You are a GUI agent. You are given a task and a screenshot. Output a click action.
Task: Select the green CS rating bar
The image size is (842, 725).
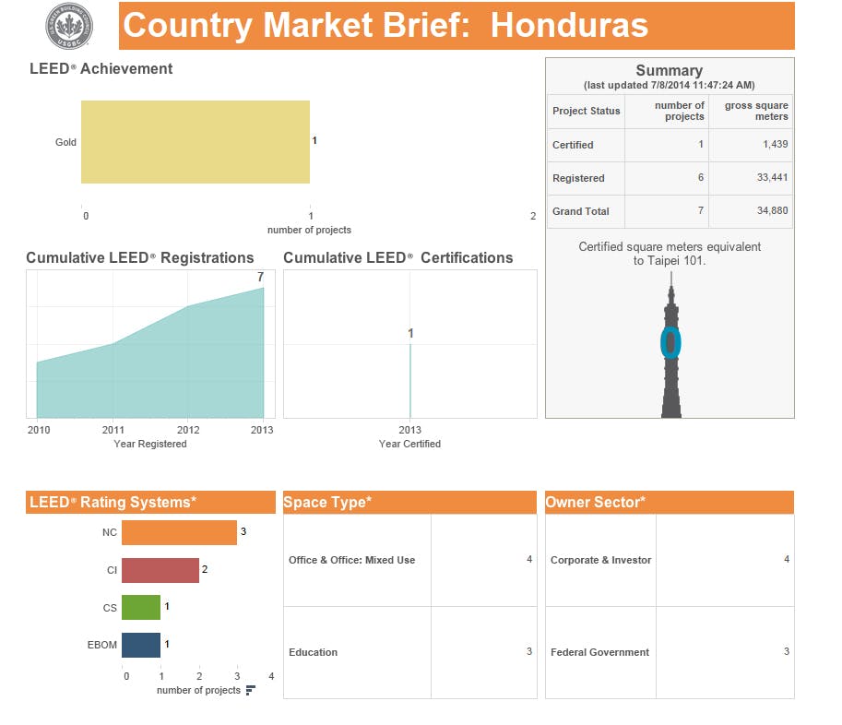click(x=140, y=607)
